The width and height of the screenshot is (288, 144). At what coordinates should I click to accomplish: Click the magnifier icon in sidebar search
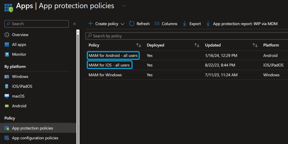pos(8,24)
